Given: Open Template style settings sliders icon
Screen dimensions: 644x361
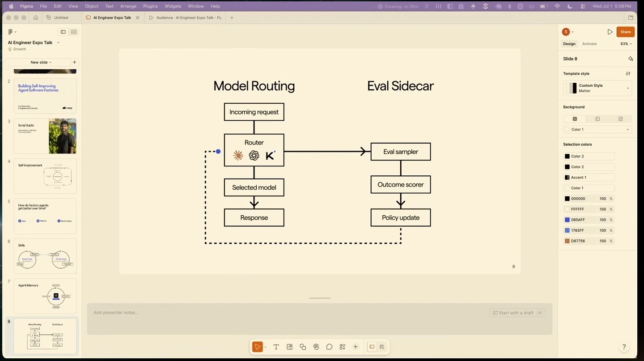Looking at the screenshot, I should coord(628,73).
